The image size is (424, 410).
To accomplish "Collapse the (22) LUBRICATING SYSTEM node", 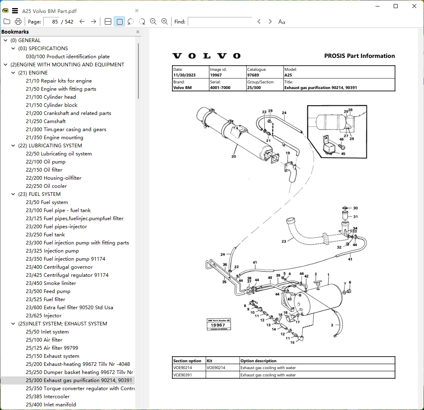I will (13, 145).
